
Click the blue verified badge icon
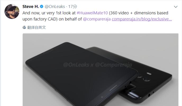tap(42, 7)
